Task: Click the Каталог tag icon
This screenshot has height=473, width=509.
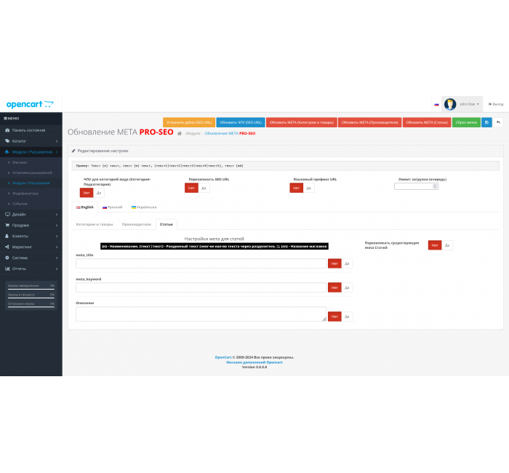Action: [7, 141]
